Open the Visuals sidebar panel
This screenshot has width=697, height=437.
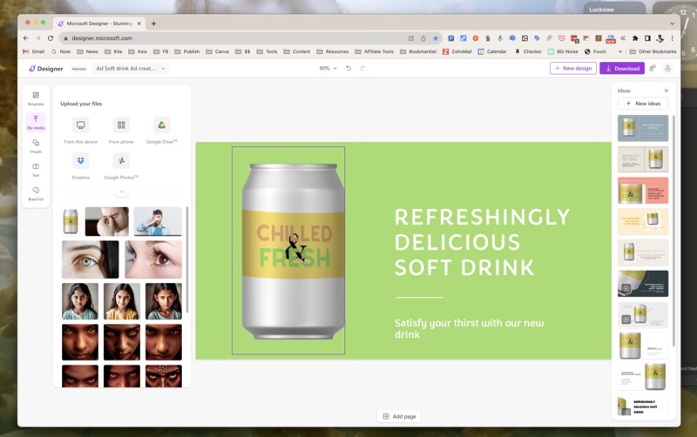click(x=36, y=145)
